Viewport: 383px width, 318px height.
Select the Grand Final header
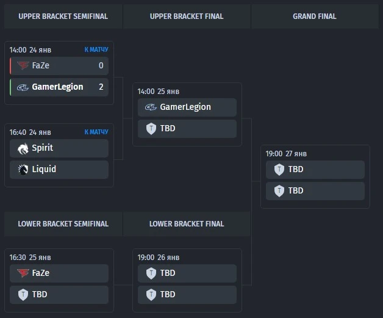(x=315, y=16)
